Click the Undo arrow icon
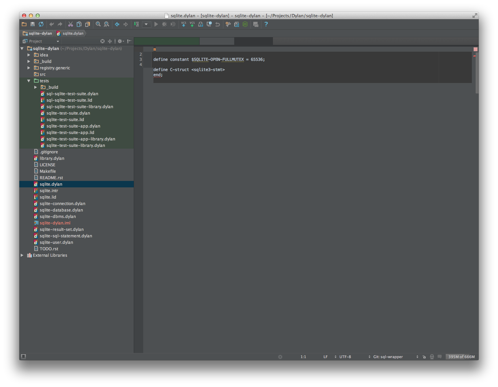 (52, 24)
